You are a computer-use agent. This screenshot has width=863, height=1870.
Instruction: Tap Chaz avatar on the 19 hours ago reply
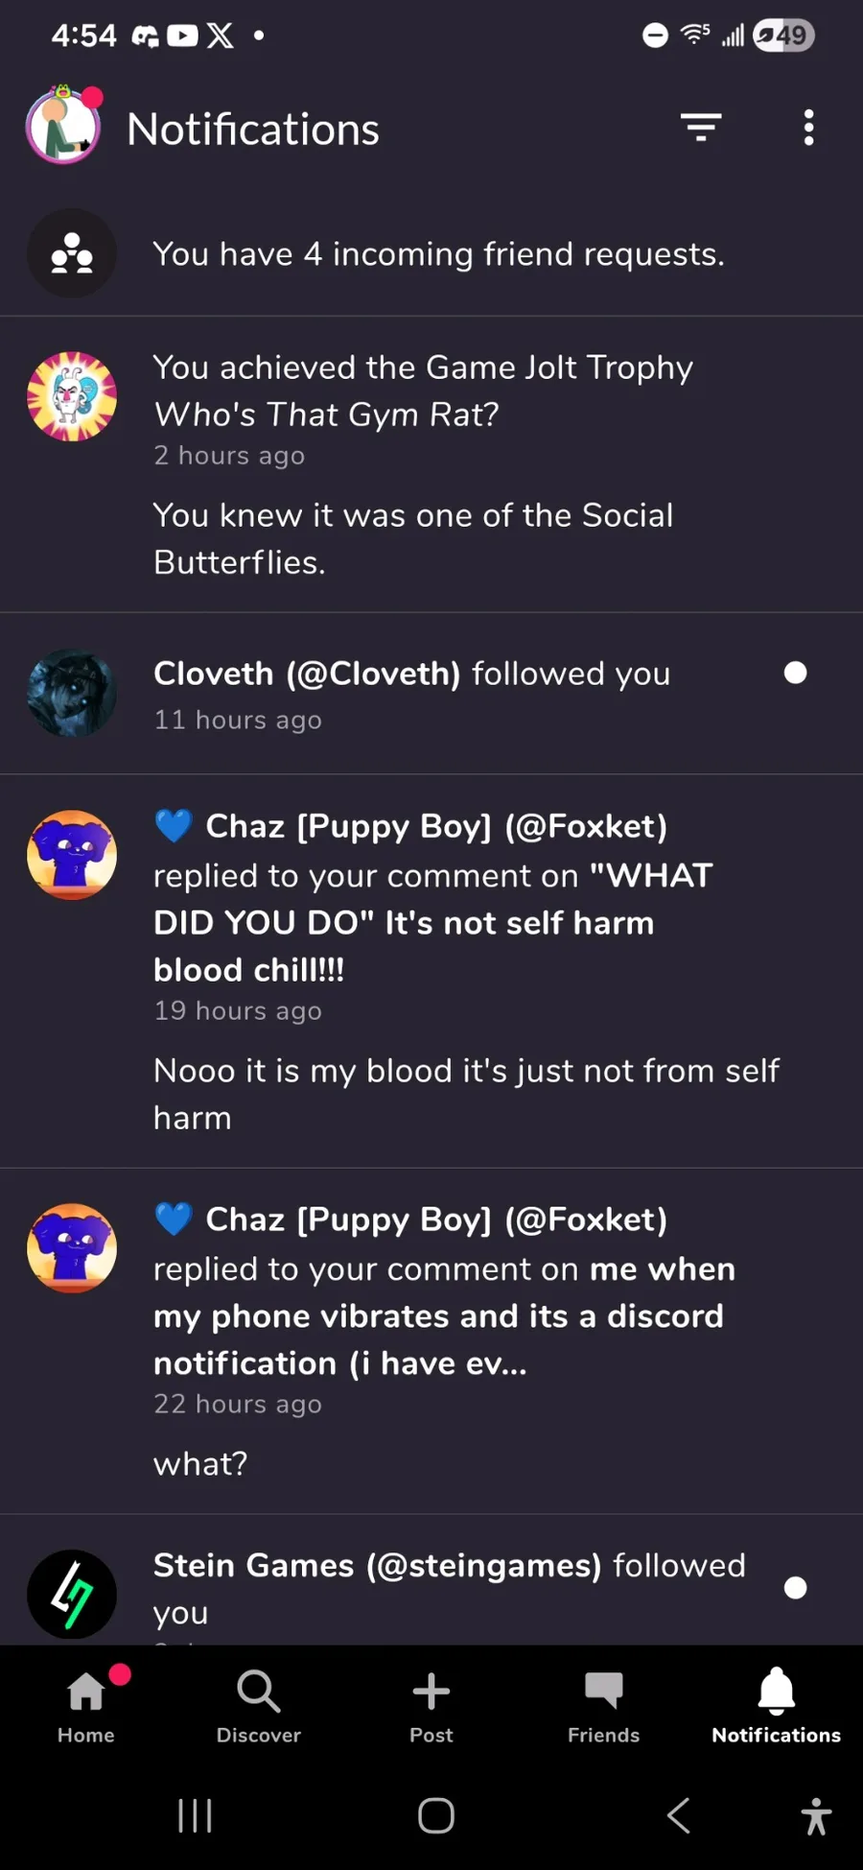coord(72,855)
